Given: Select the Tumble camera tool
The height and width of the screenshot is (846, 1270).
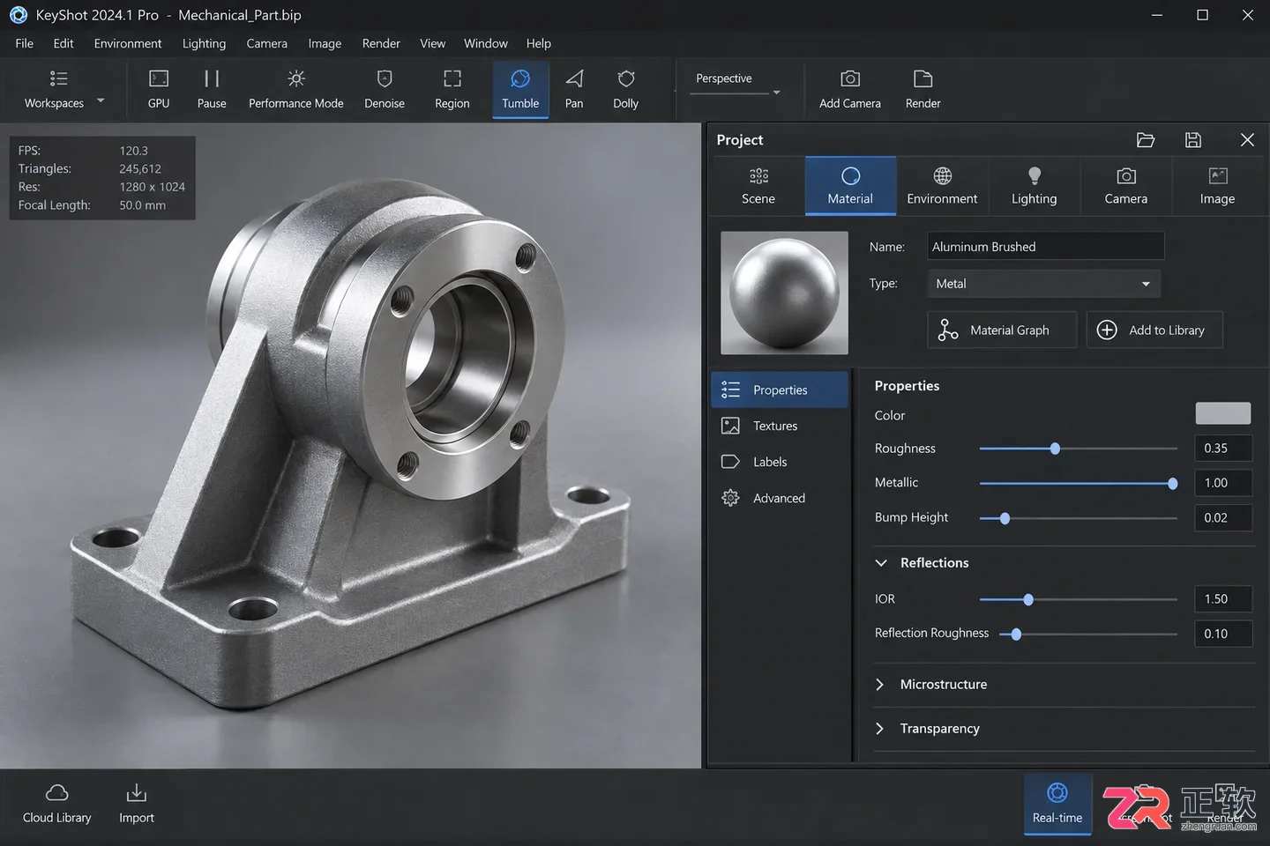Looking at the screenshot, I should [520, 90].
